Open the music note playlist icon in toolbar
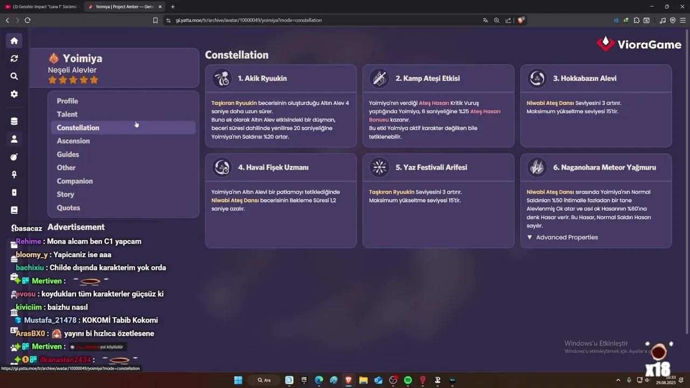690x388 pixels. 663,20
